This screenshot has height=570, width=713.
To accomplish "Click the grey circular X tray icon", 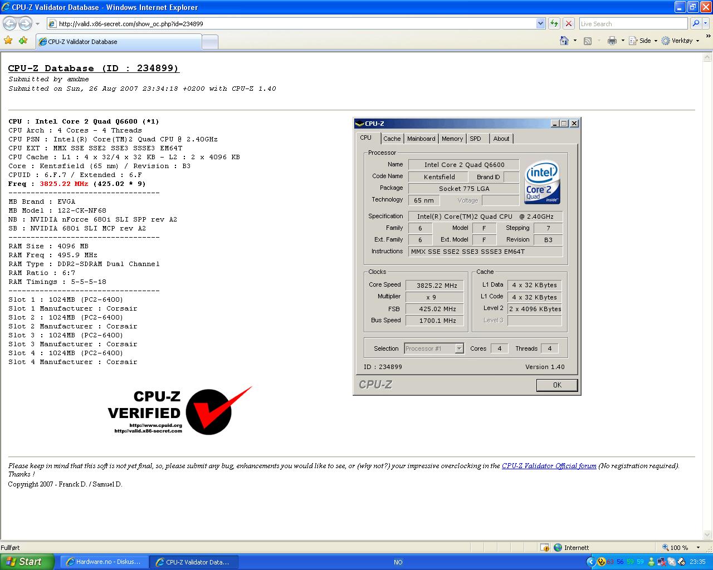I will click(671, 562).
